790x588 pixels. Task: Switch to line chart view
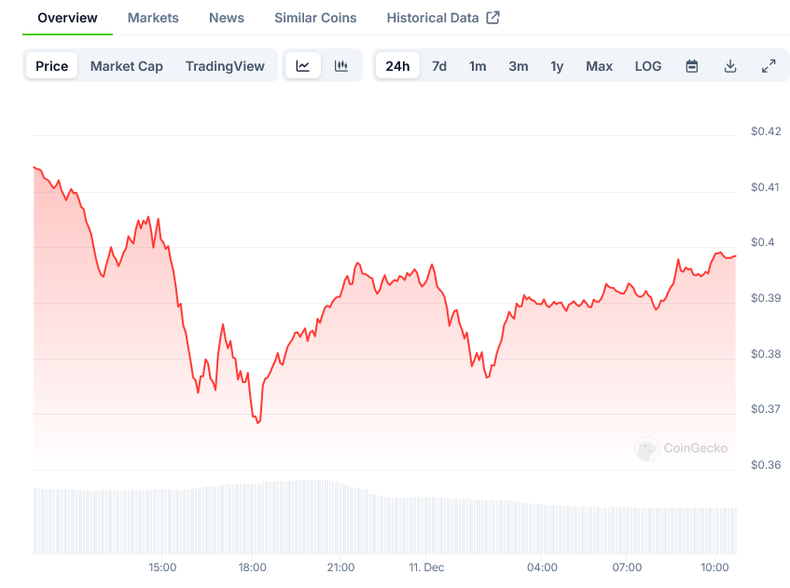click(303, 66)
